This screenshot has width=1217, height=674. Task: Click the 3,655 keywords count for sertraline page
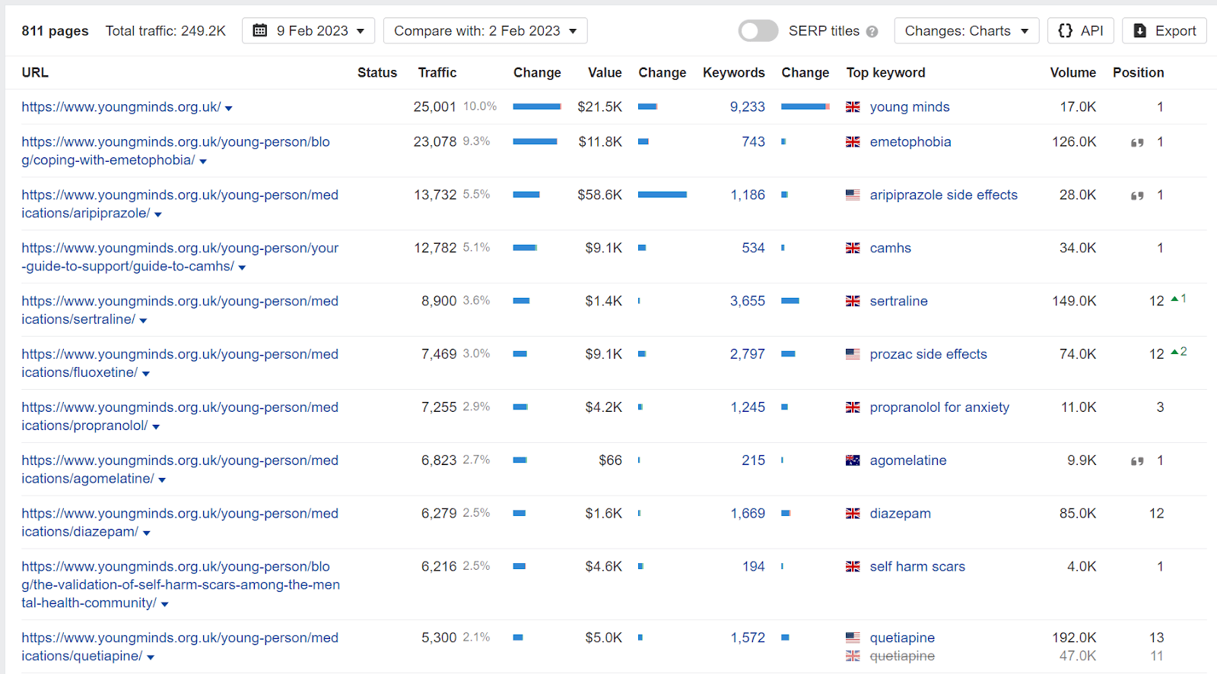[747, 302]
